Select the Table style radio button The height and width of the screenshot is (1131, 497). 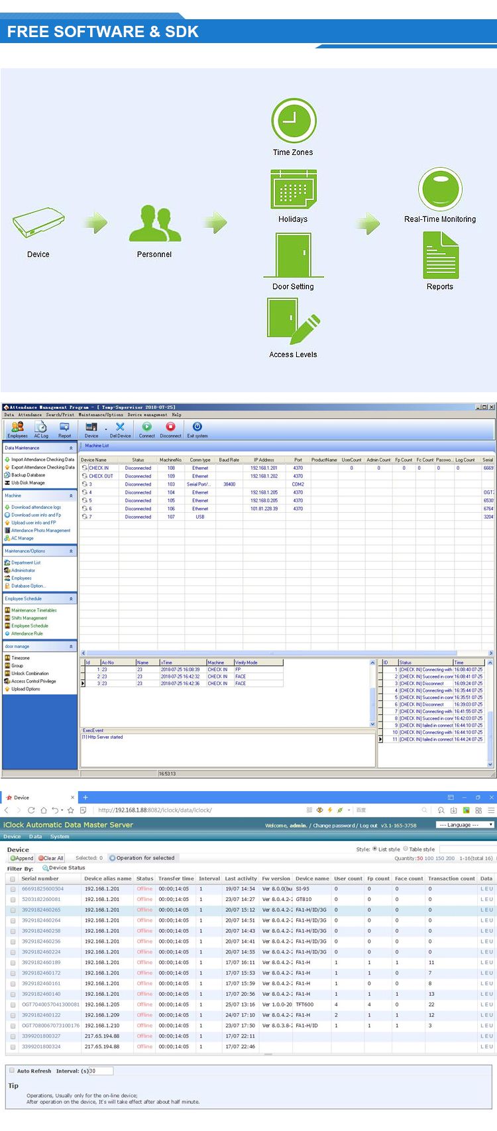coord(406,849)
